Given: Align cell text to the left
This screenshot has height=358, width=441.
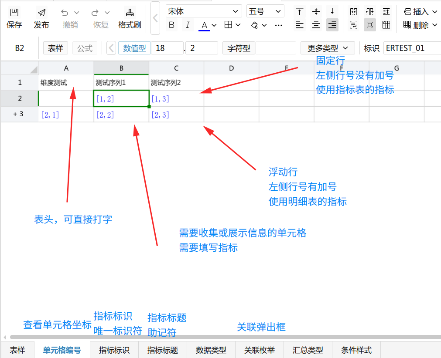Looking at the screenshot, I should (299, 25).
